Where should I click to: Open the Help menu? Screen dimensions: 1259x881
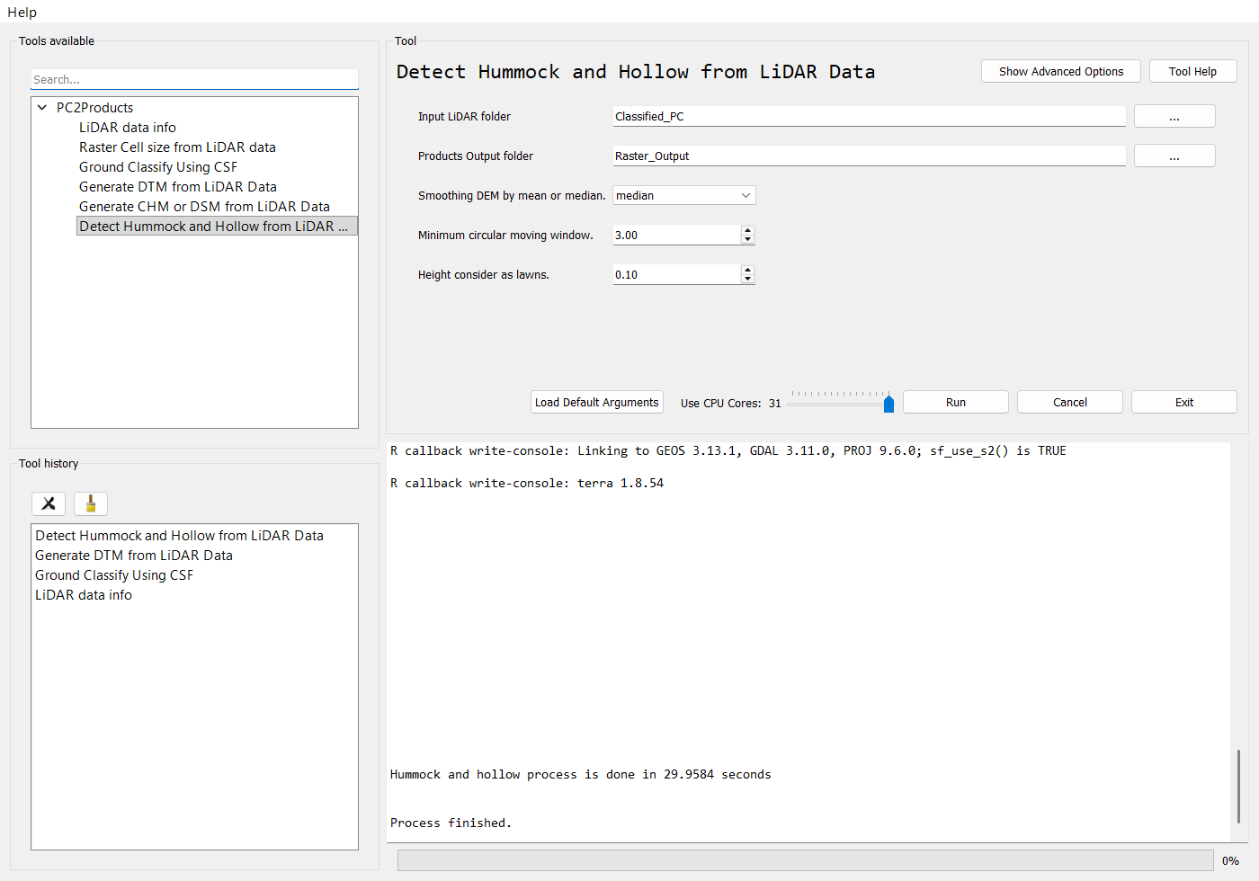pos(22,12)
